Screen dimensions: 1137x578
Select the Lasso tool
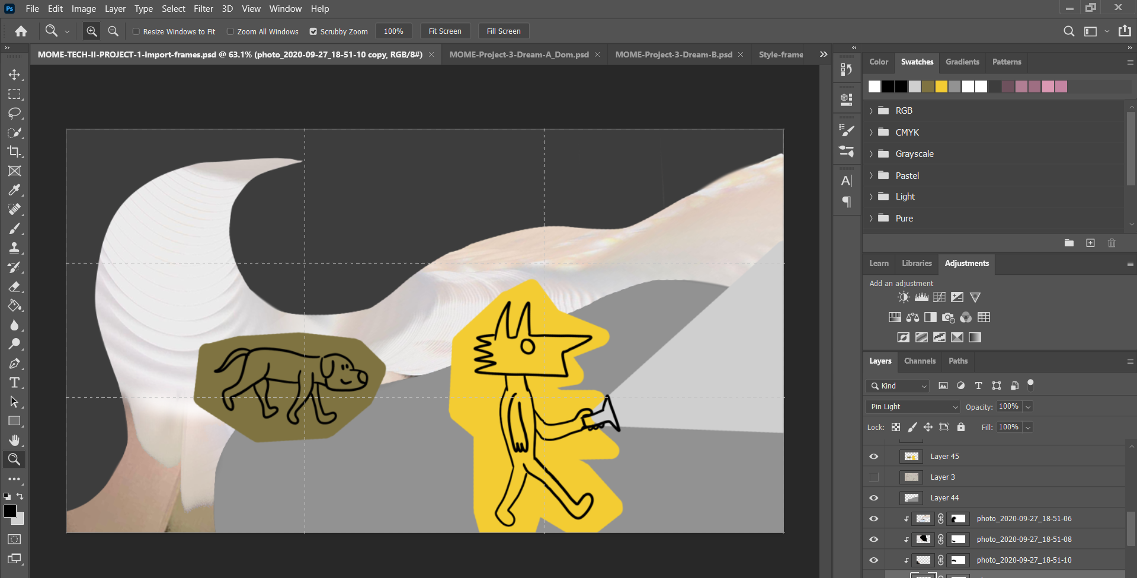15,113
